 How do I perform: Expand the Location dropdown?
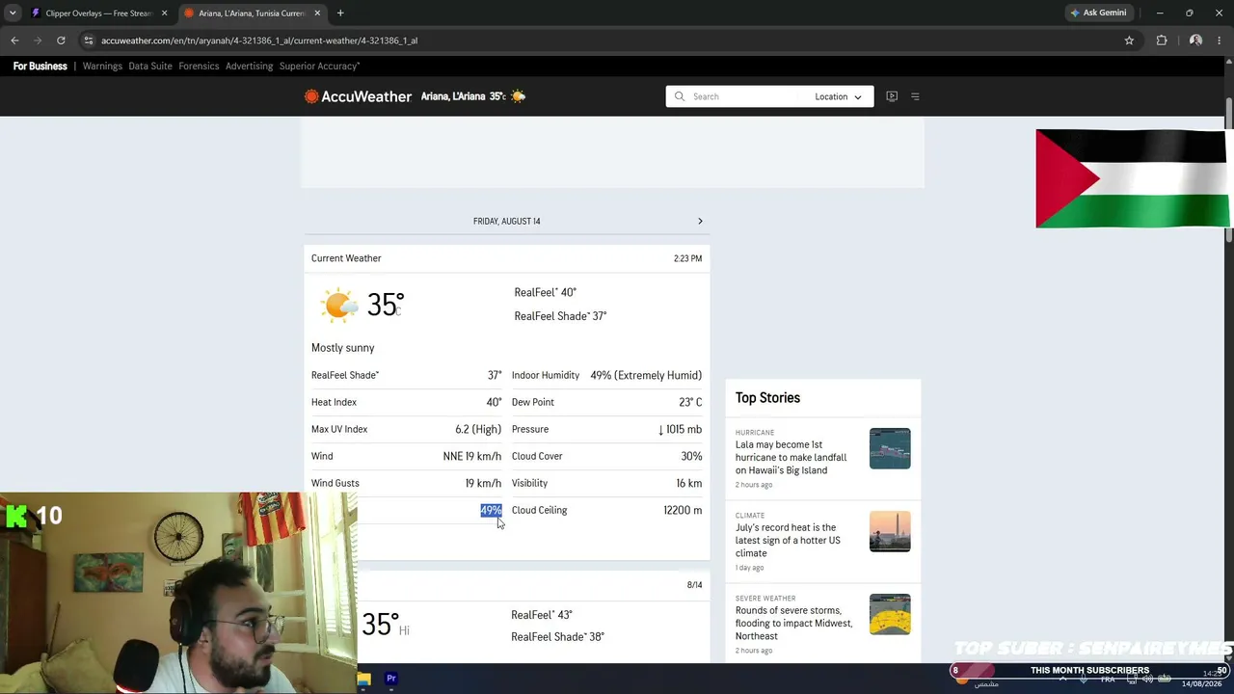838,96
